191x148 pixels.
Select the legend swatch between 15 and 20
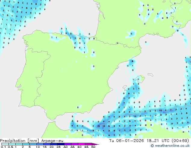[x=47, y=144]
